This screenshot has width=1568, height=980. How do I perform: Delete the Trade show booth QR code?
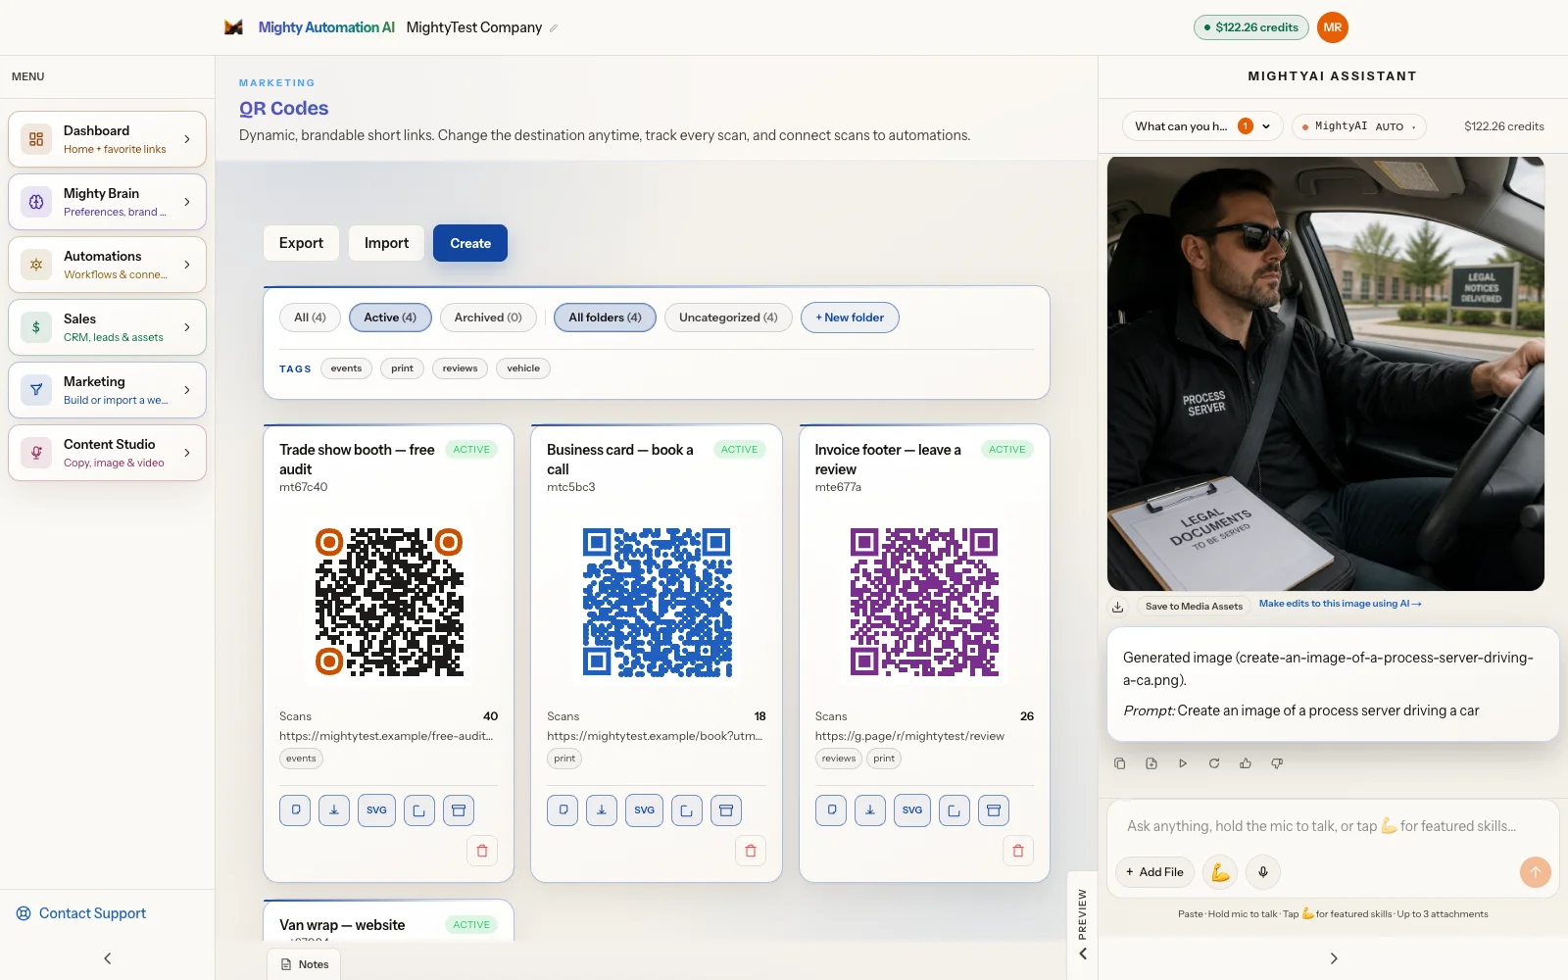point(482,851)
